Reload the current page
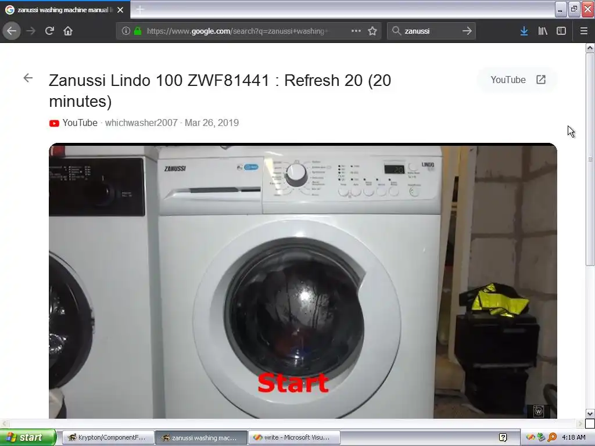595x446 pixels. [x=49, y=31]
